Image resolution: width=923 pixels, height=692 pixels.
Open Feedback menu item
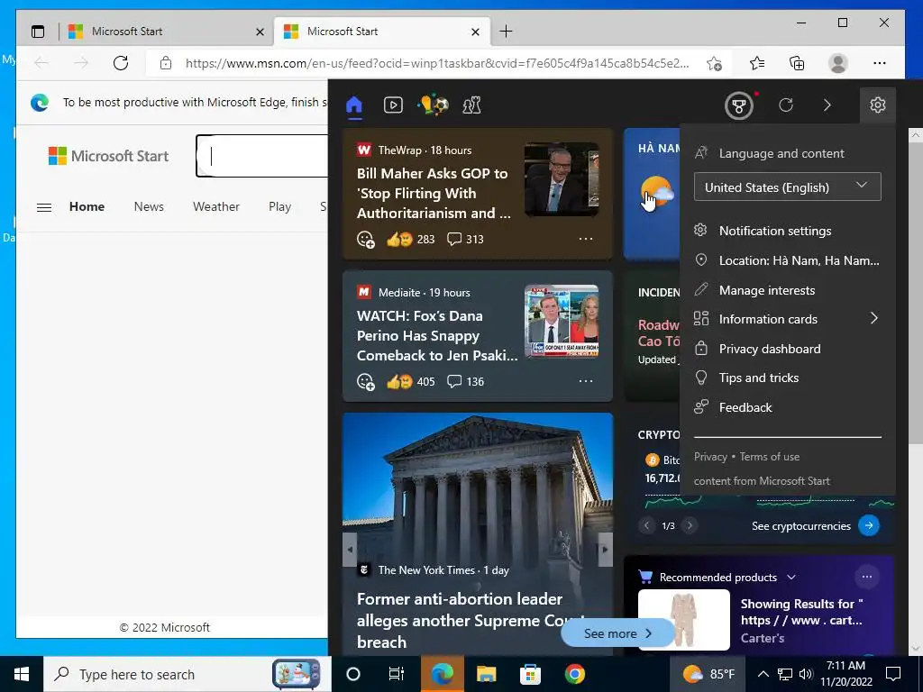[x=745, y=407]
